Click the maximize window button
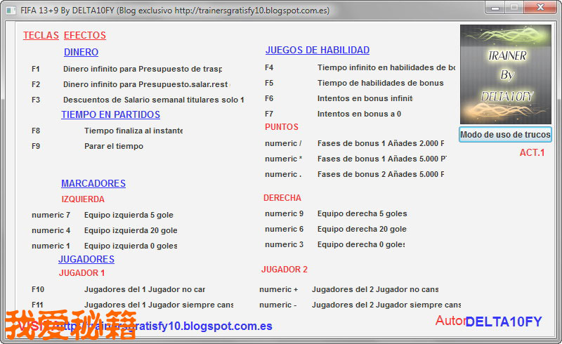 pos(514,8)
